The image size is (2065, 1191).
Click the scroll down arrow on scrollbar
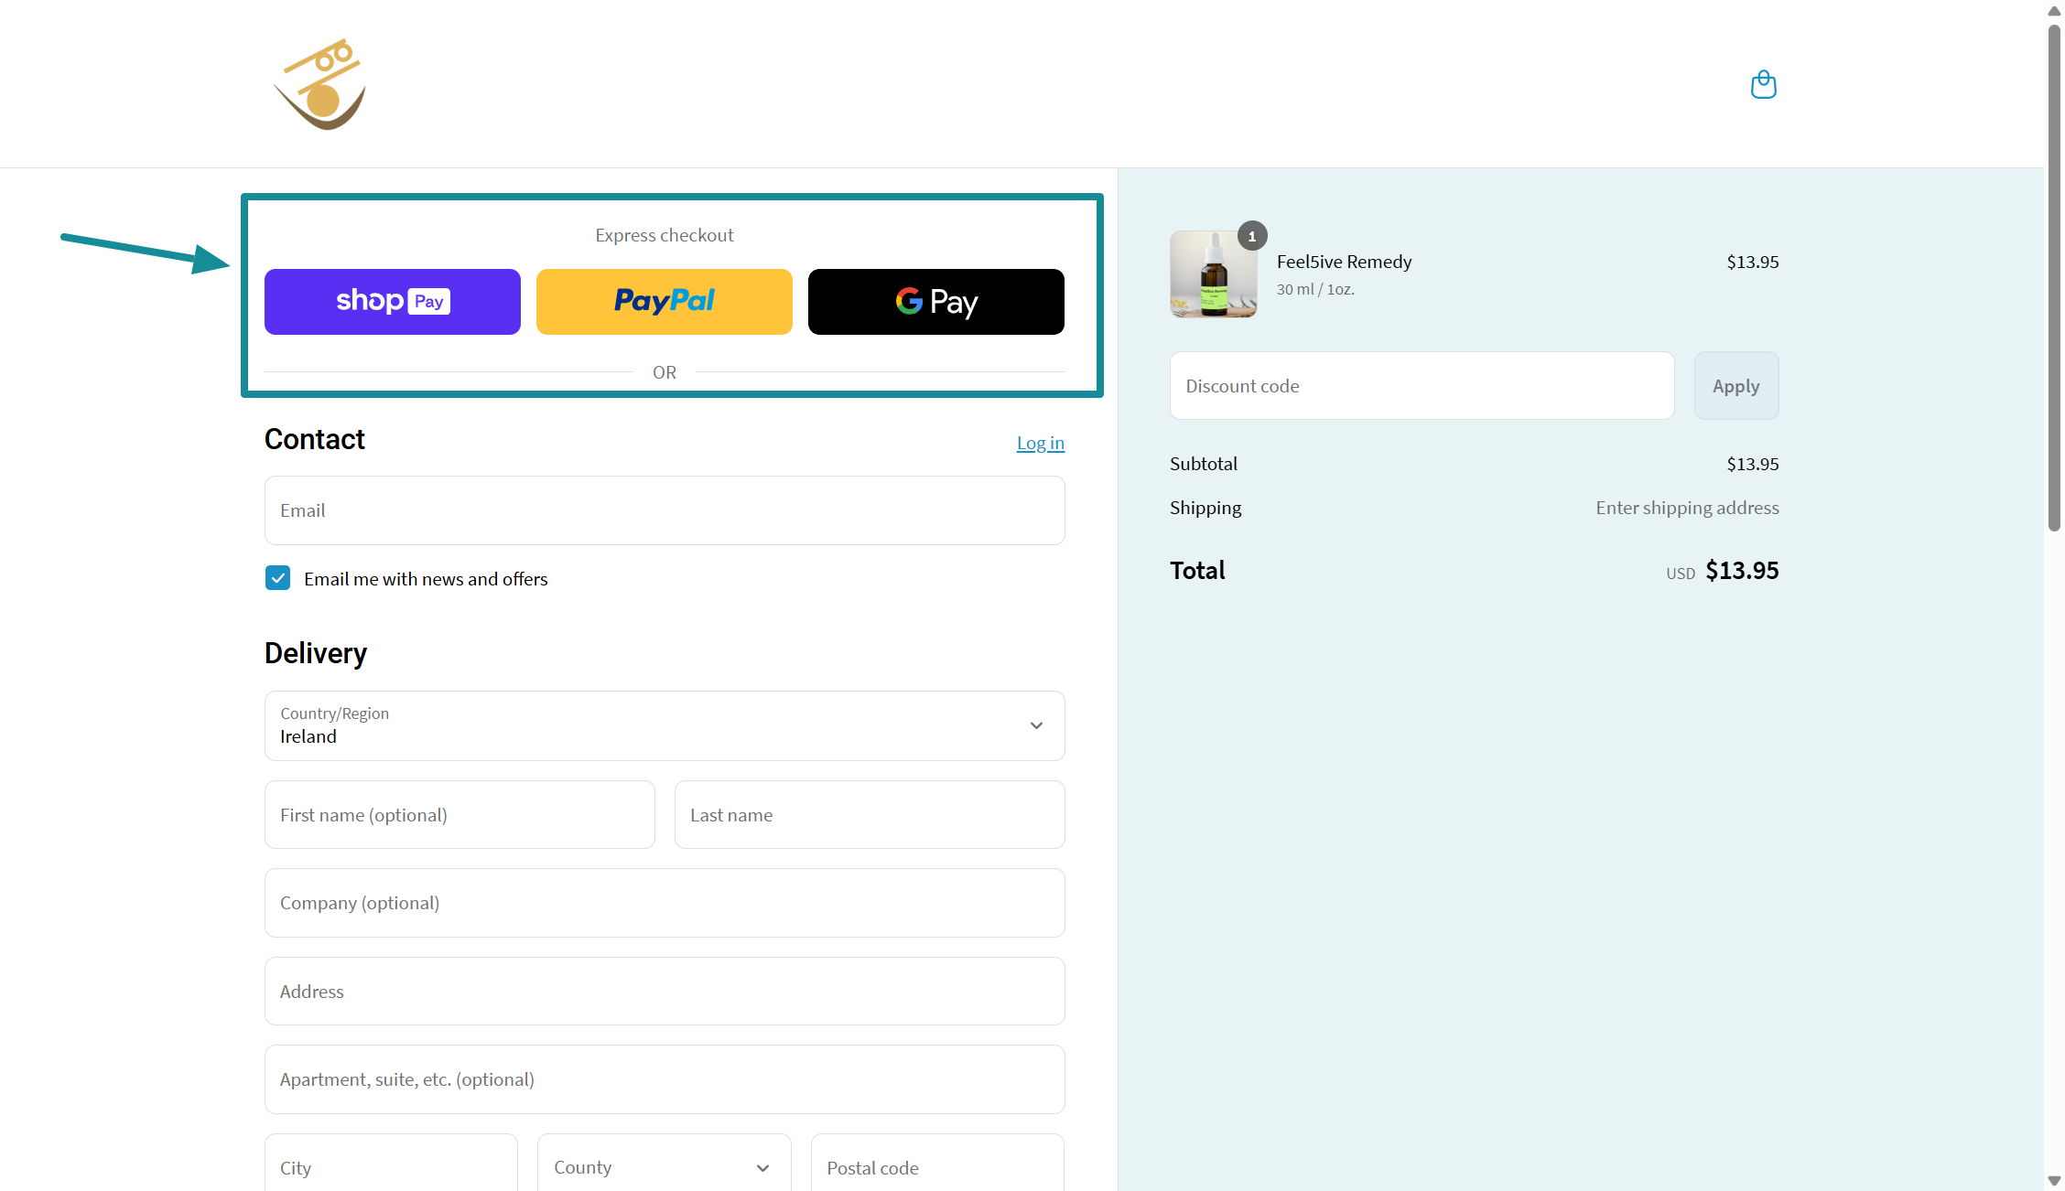tap(2054, 1181)
